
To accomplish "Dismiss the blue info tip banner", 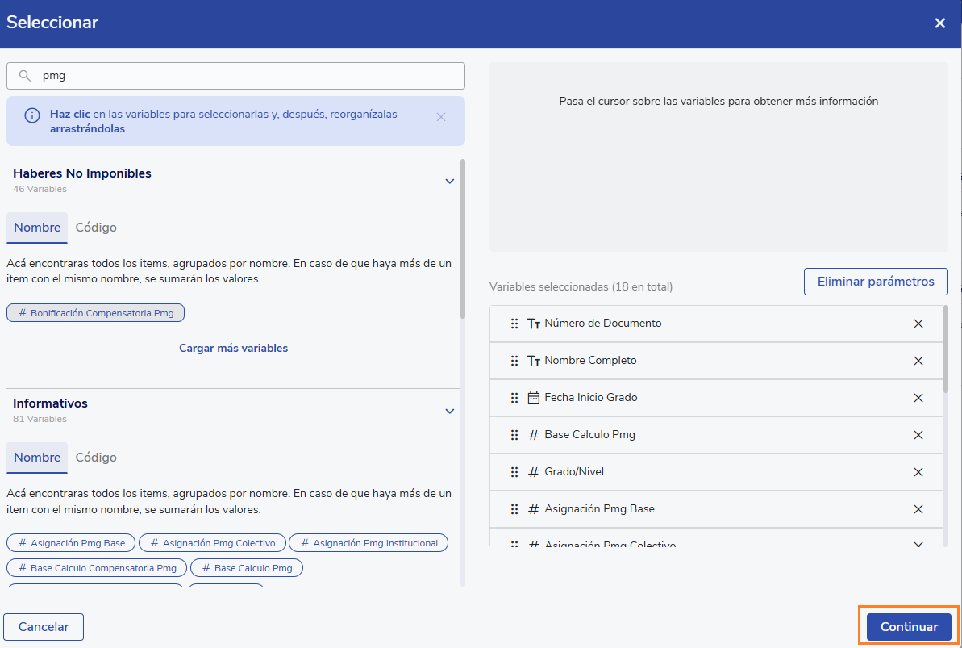I will 441,117.
